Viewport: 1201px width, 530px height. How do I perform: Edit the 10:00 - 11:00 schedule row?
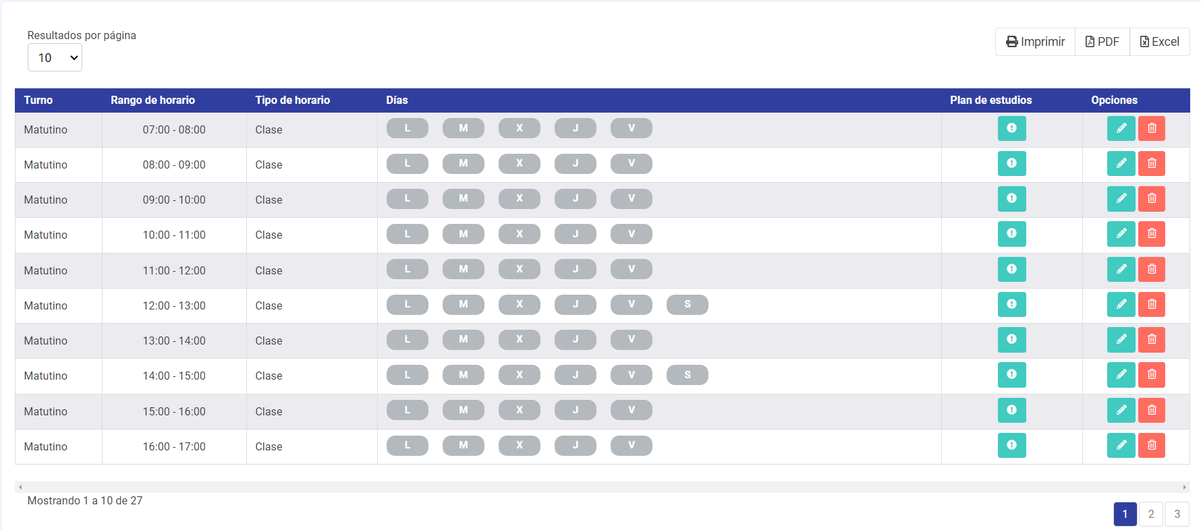[x=1121, y=233]
